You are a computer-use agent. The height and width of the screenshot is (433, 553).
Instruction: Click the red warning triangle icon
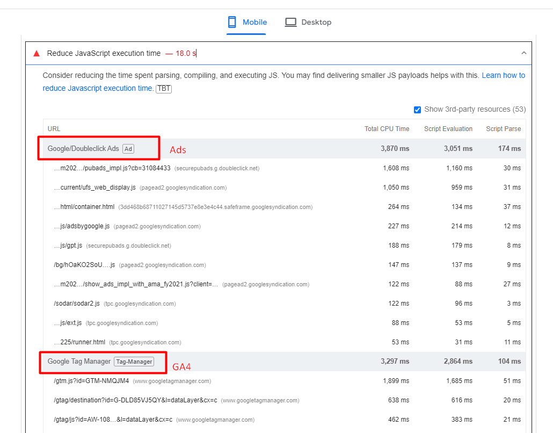click(36, 53)
